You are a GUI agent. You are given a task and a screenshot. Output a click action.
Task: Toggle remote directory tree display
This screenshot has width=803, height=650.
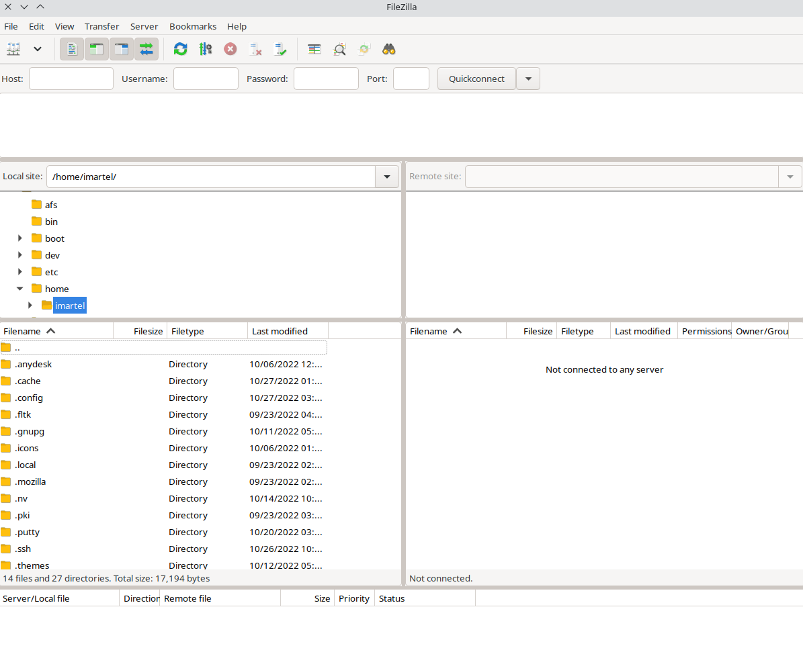[122, 49]
